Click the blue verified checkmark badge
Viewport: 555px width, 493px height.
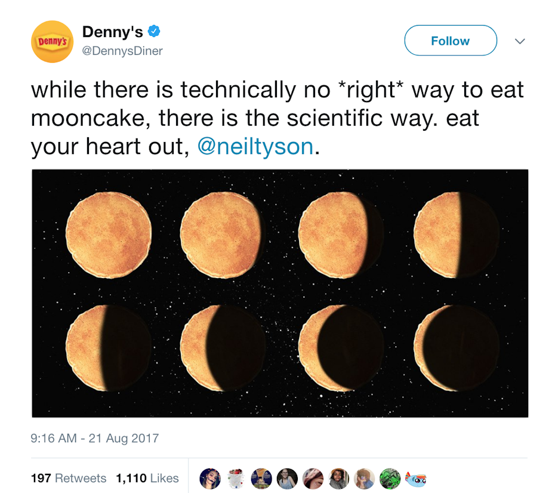(x=155, y=31)
